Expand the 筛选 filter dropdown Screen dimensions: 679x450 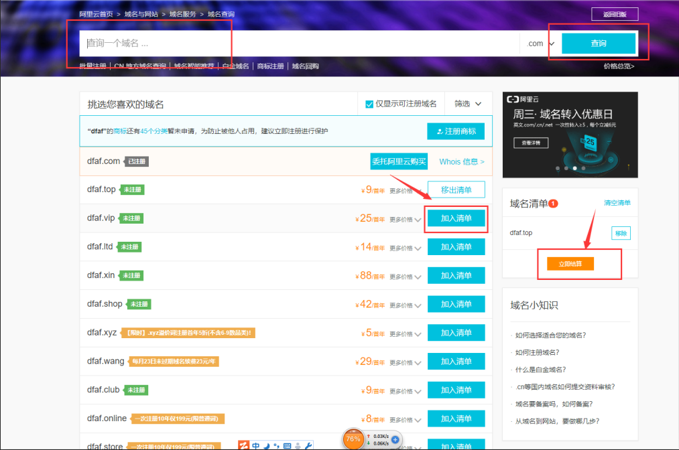pos(468,104)
